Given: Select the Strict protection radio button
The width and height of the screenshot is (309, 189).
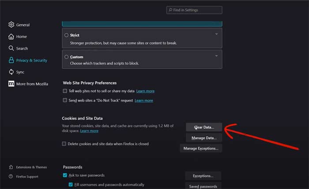Looking at the screenshot, I should [66, 35].
